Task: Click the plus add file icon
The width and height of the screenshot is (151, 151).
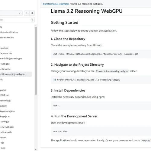Action: [27, 13]
